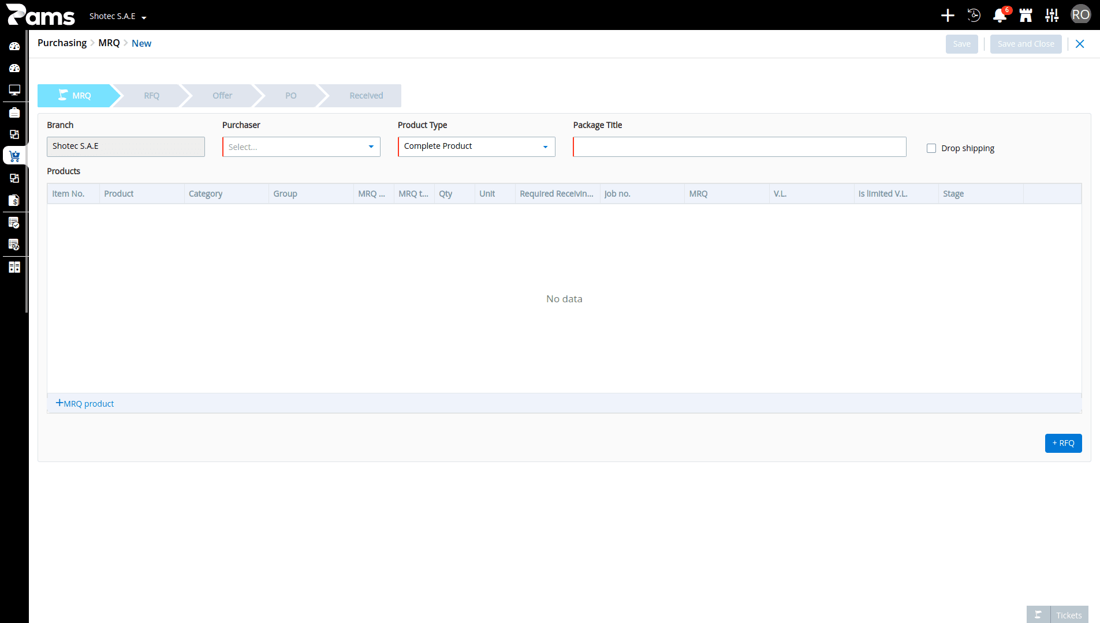
Task: Click the 'Products' section label
Action: (x=64, y=171)
